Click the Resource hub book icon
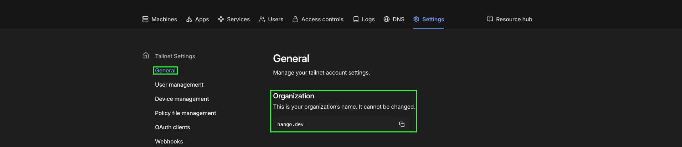This screenshot has height=147, width=682. [490, 19]
